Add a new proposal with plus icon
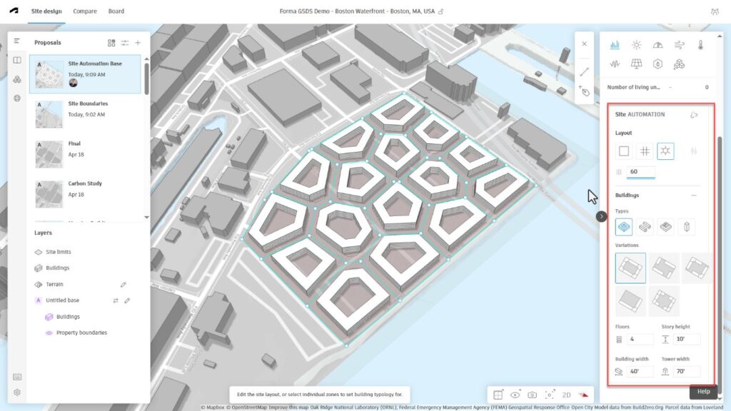 (x=138, y=43)
